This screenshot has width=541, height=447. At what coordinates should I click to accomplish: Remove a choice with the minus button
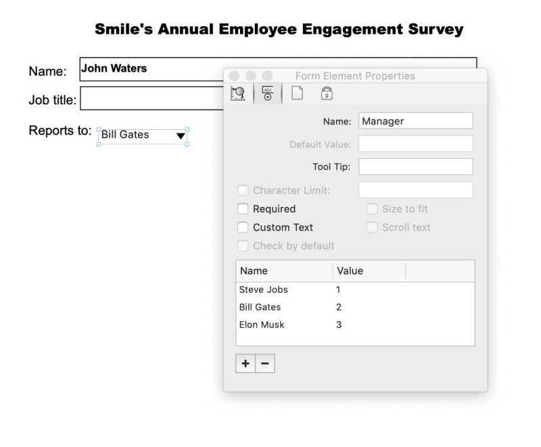(x=265, y=363)
